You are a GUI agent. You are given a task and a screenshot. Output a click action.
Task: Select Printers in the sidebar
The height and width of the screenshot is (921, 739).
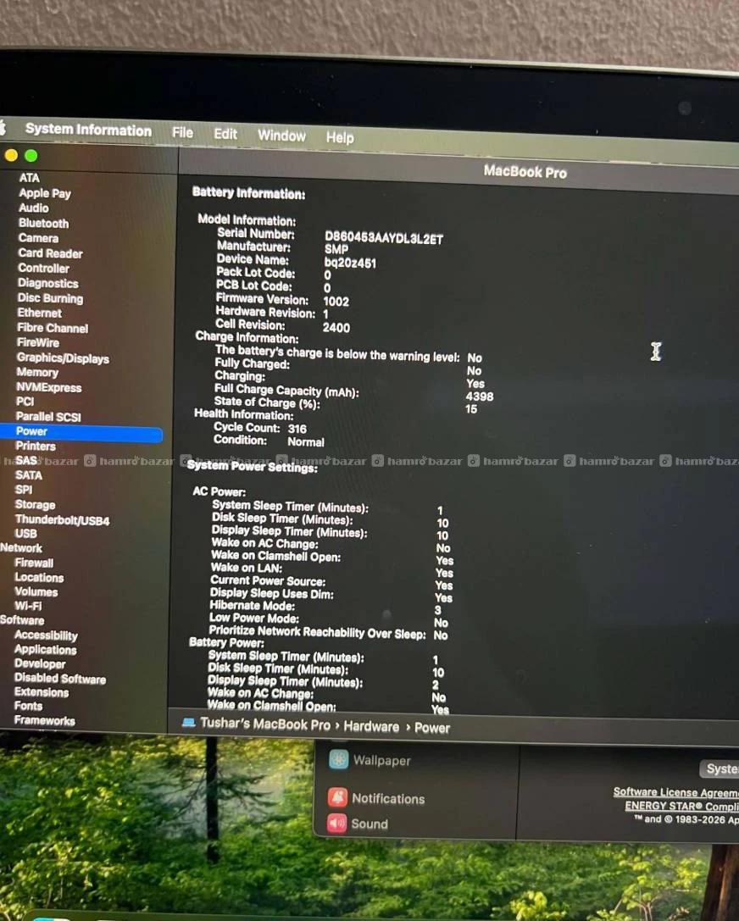(36, 446)
